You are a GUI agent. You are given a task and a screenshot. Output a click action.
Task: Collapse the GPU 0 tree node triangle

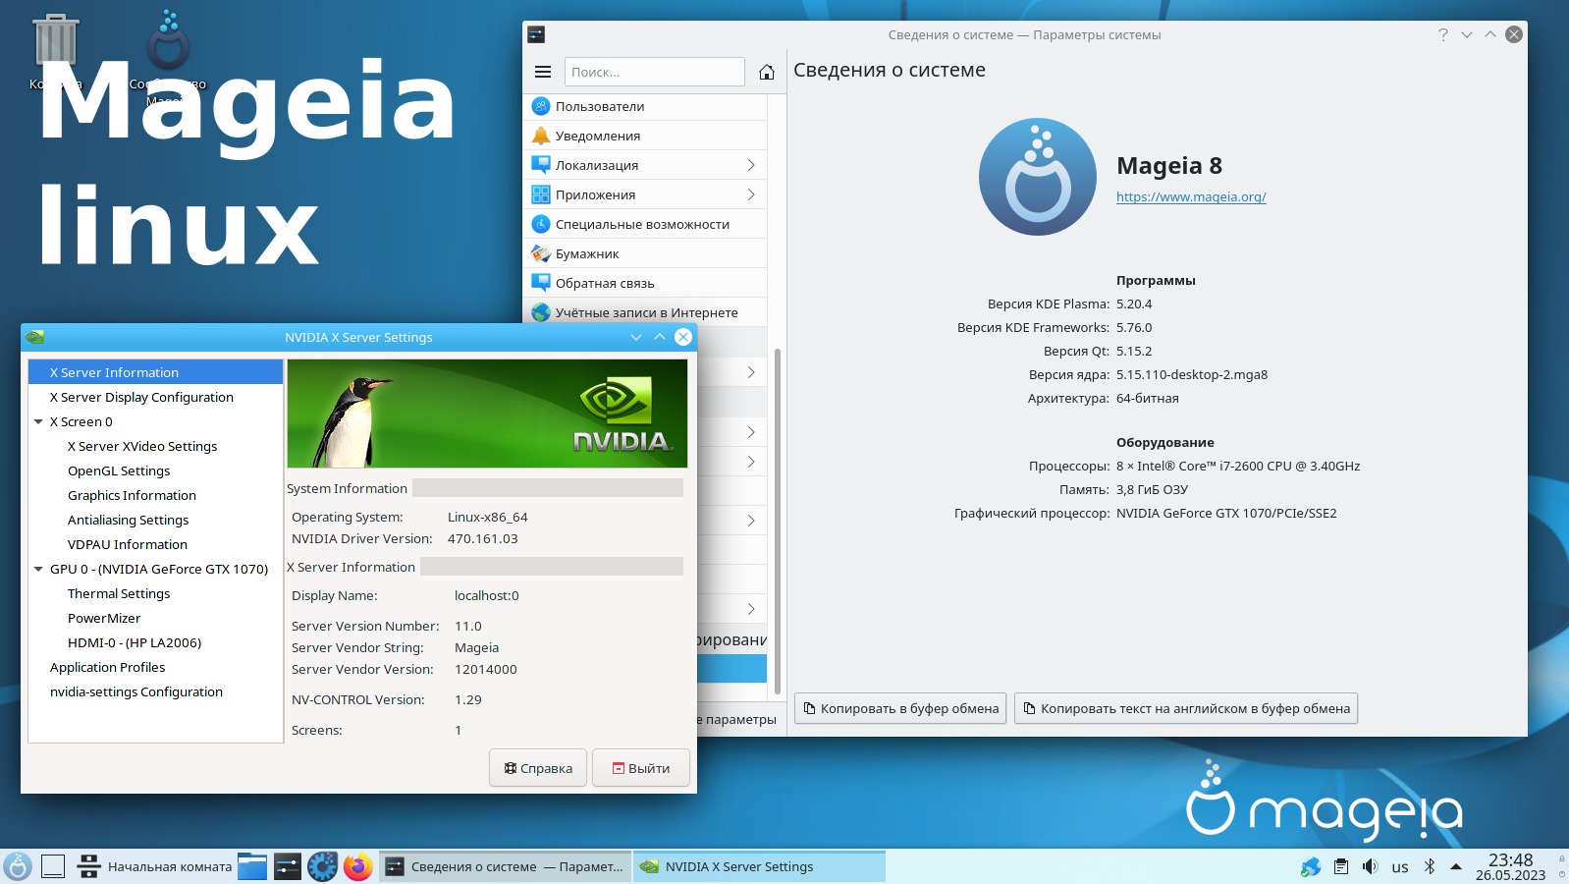point(38,569)
